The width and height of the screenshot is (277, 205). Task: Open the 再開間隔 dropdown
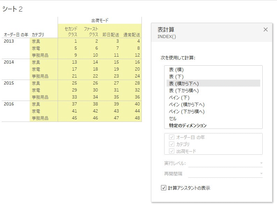225,174
